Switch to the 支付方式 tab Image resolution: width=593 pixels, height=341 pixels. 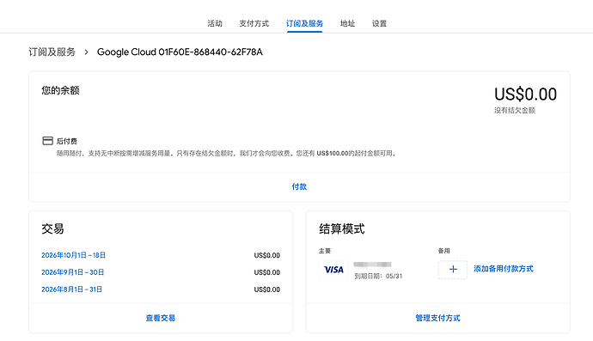pyautogui.click(x=254, y=23)
